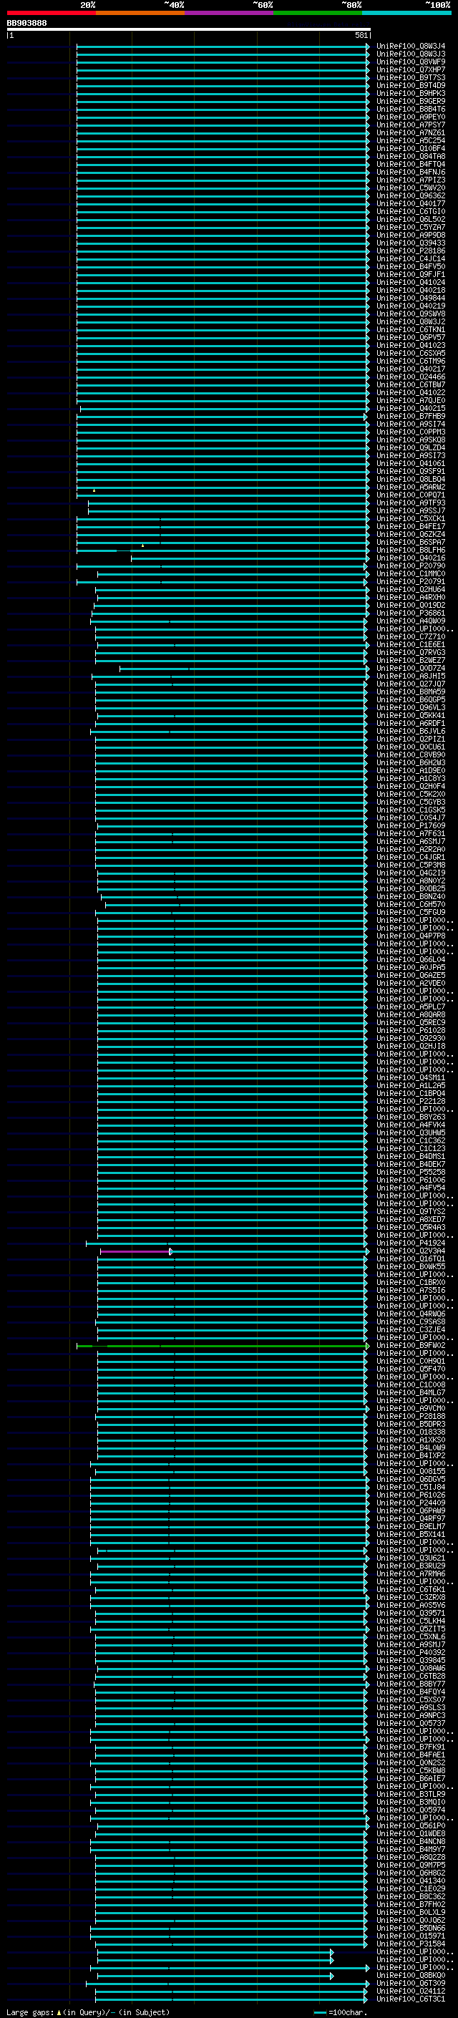The image size is (458, 2018).
Task: Select label UniRef100_Q3U621
Action: click(411, 1558)
